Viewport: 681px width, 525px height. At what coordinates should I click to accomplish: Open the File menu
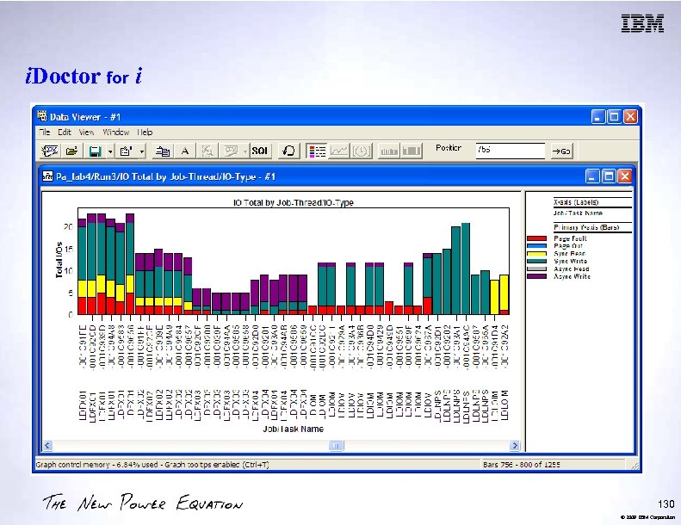[x=45, y=132]
